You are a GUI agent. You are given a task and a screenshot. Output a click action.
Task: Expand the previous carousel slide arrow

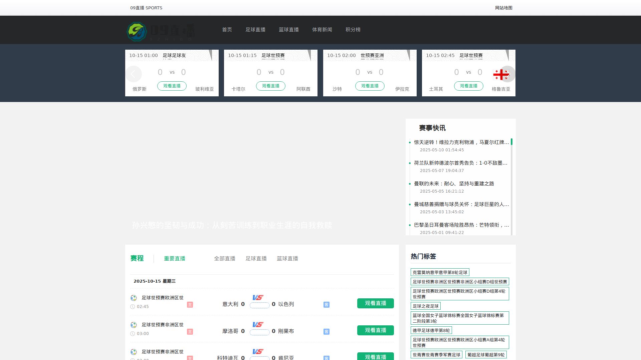point(134,74)
